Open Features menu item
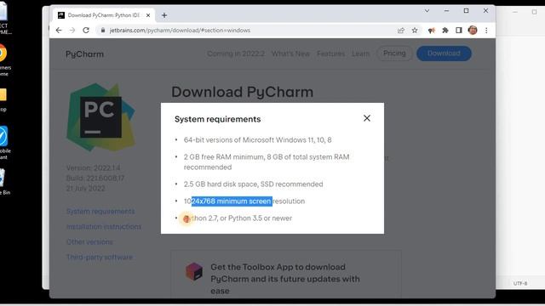The image size is (545, 306). 330,54
